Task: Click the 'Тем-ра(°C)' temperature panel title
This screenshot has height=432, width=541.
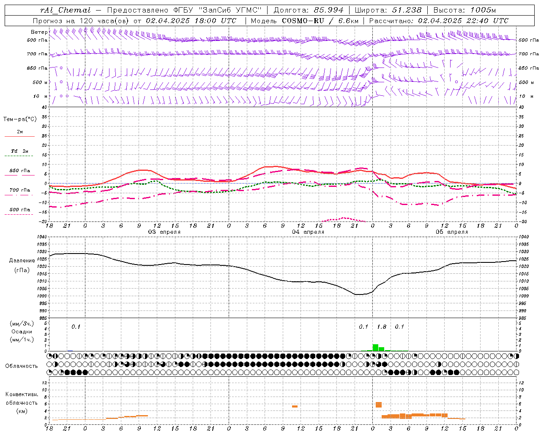Action: [x=20, y=119]
